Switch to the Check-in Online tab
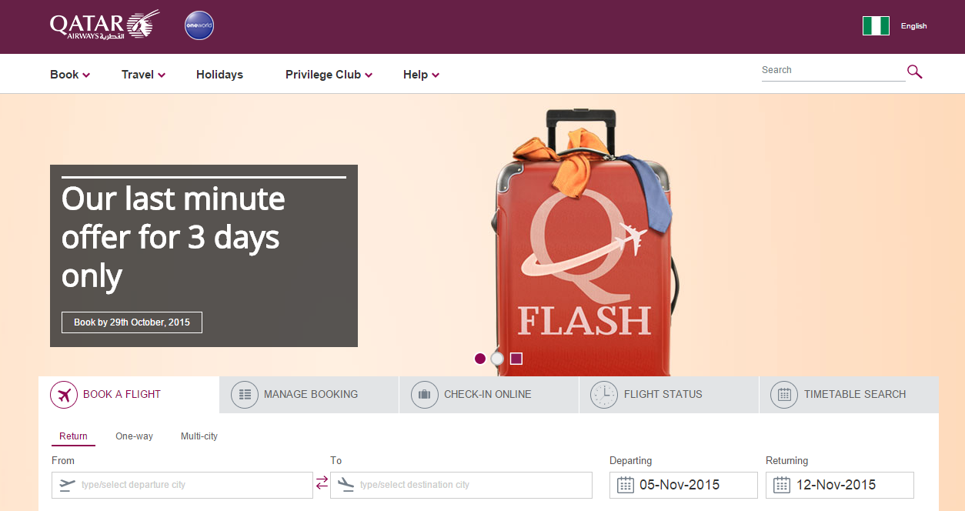Viewport: 965px width, 511px height. [489, 395]
